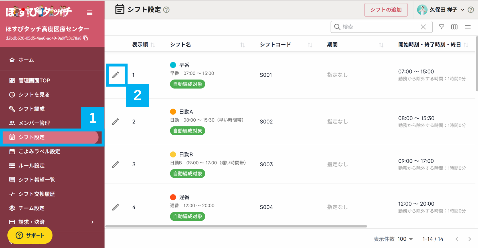This screenshot has height=248, width=478.
Task: Click the 自動編成対象 badge in 日勤A row
Action: pos(188,131)
